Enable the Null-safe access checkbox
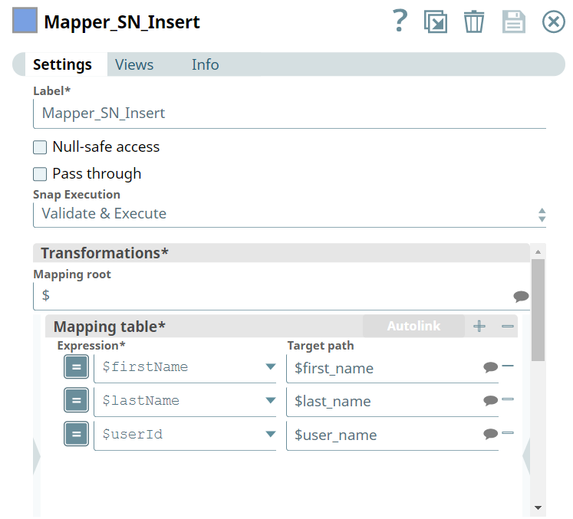The image size is (573, 519). click(40, 147)
